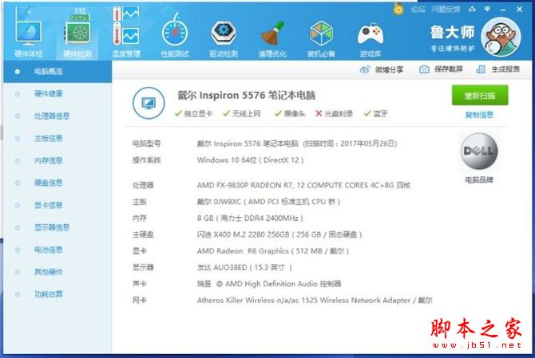The height and width of the screenshot is (358, 535).
Task: Click the green 重新扫描 rescan button
Action: (x=480, y=96)
